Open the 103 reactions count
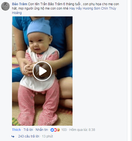Viewport: 132px width, 141px height. [64, 130]
